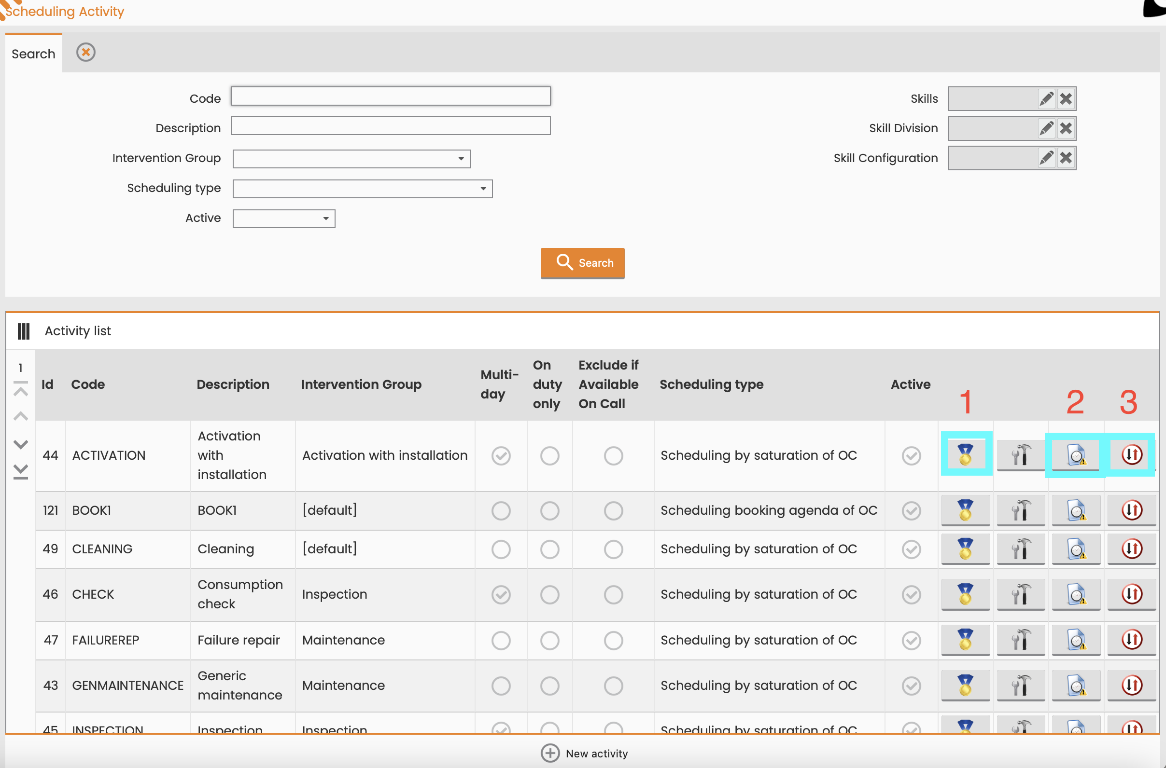Toggle Active check for ACTIVATION row
Screen dimensions: 1166x768
[x=911, y=456]
